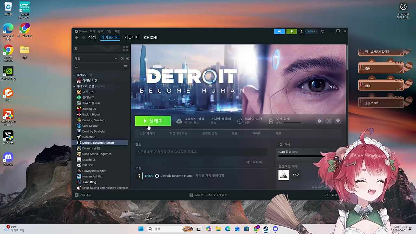
Task: Open File Explorer from taskbar
Action: [x=218, y=229]
